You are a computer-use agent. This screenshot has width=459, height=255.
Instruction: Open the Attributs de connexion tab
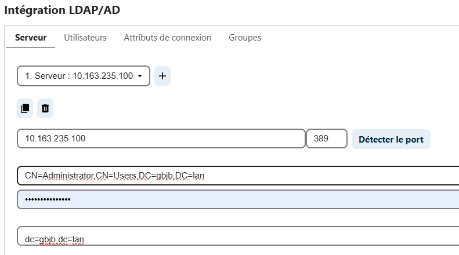tap(168, 38)
